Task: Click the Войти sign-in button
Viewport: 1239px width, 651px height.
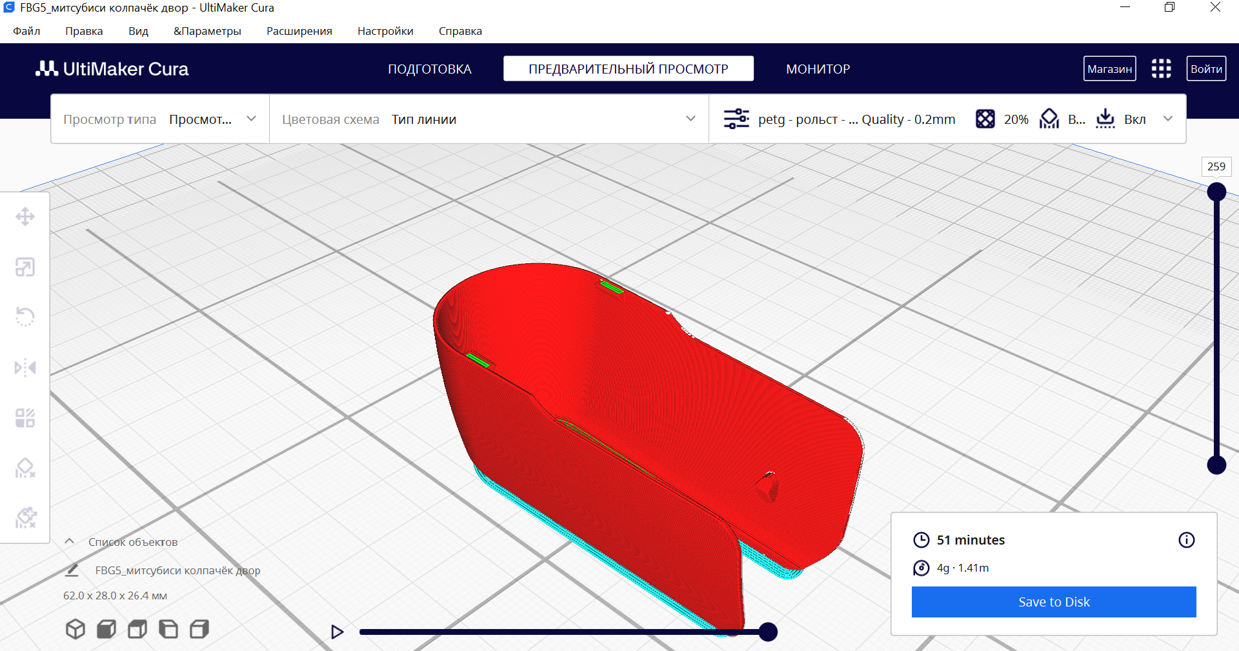Action: click(x=1207, y=68)
